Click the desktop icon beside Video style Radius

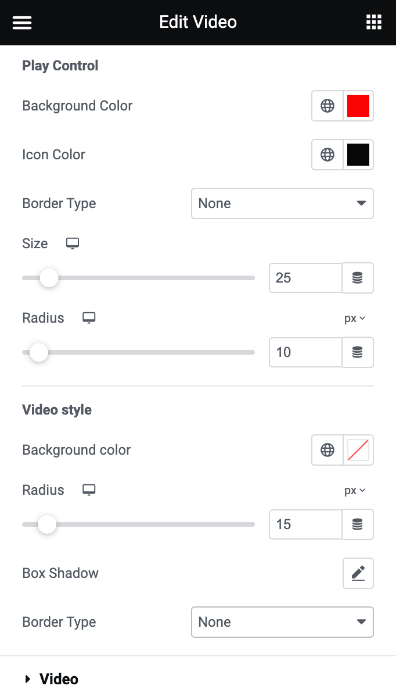click(88, 490)
